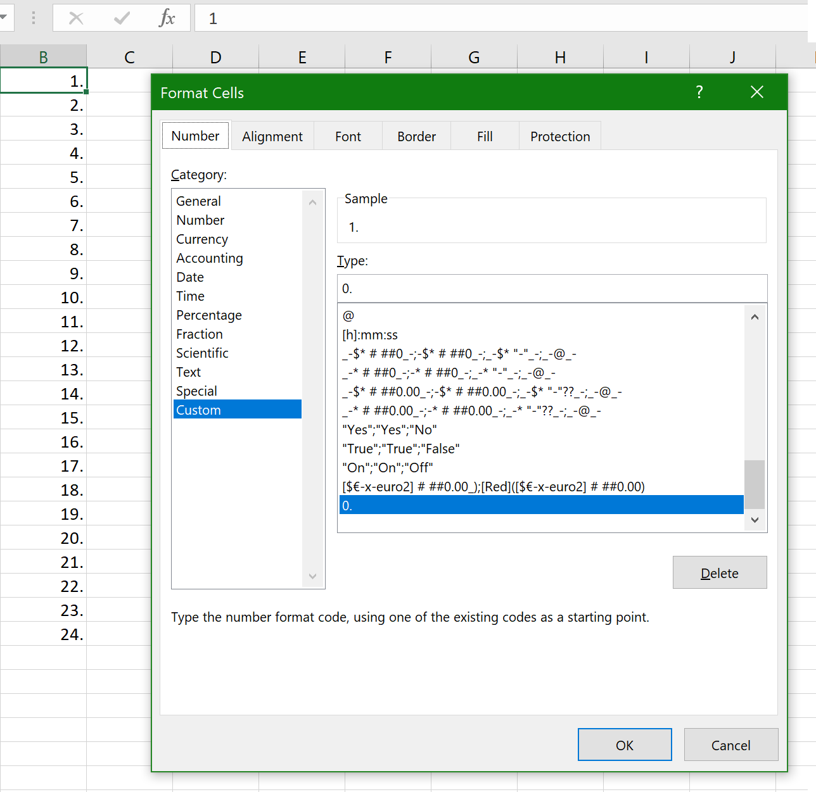This screenshot has height=792, width=816.
Task: Click the Type format code input field
Action: (552, 289)
